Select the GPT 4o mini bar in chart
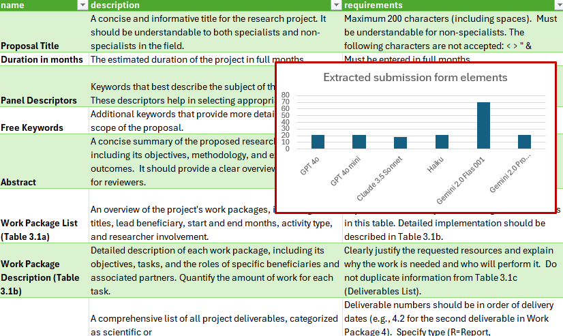563x336 pixels. tap(359, 142)
